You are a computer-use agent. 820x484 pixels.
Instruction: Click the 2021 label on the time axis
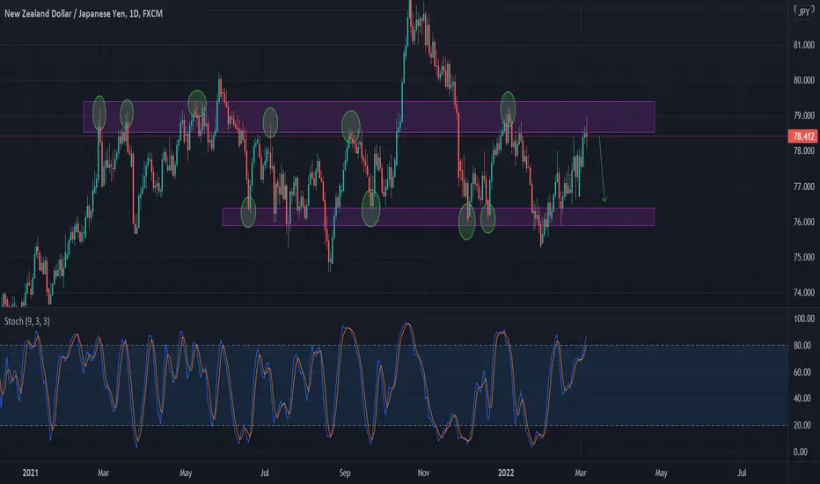(x=30, y=473)
